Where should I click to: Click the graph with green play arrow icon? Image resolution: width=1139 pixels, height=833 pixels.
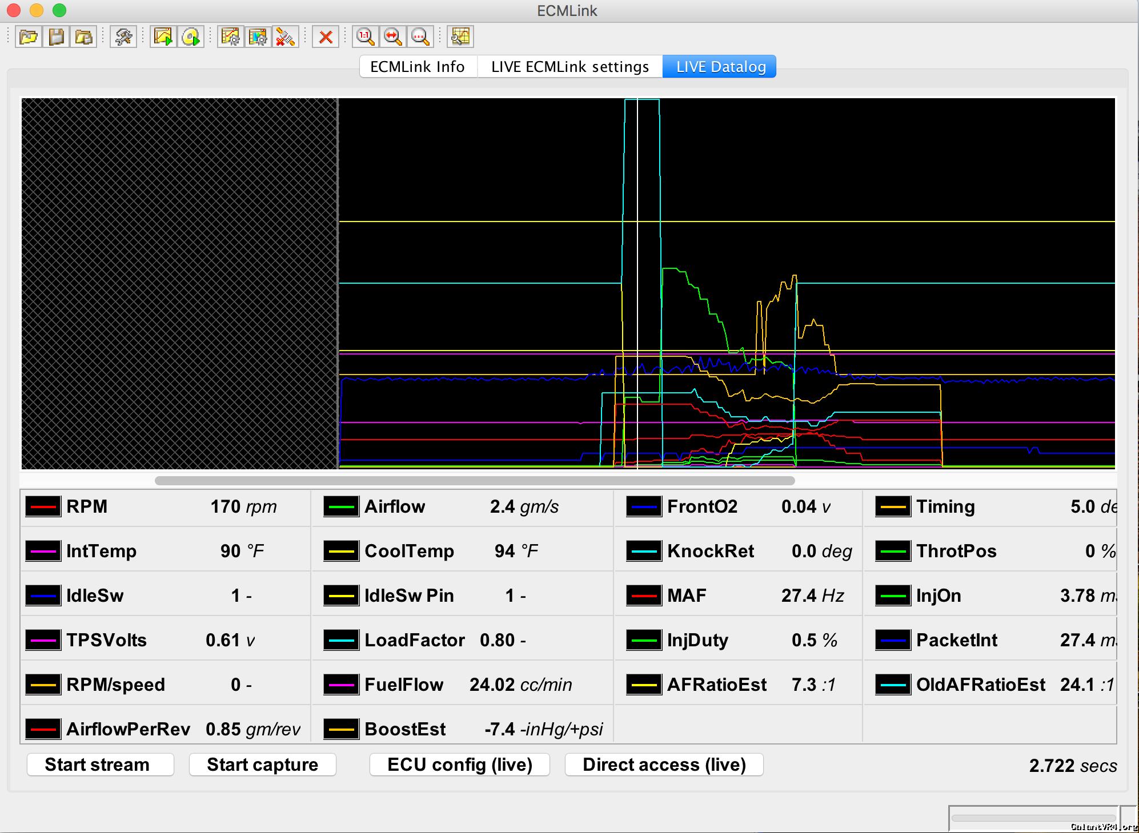coord(163,37)
